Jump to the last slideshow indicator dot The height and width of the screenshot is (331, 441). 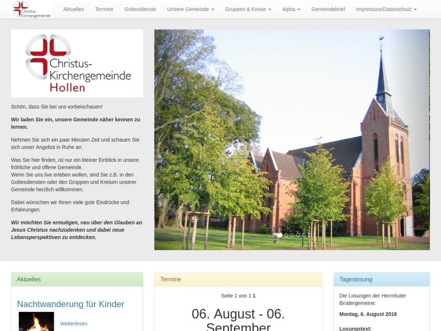(310, 235)
